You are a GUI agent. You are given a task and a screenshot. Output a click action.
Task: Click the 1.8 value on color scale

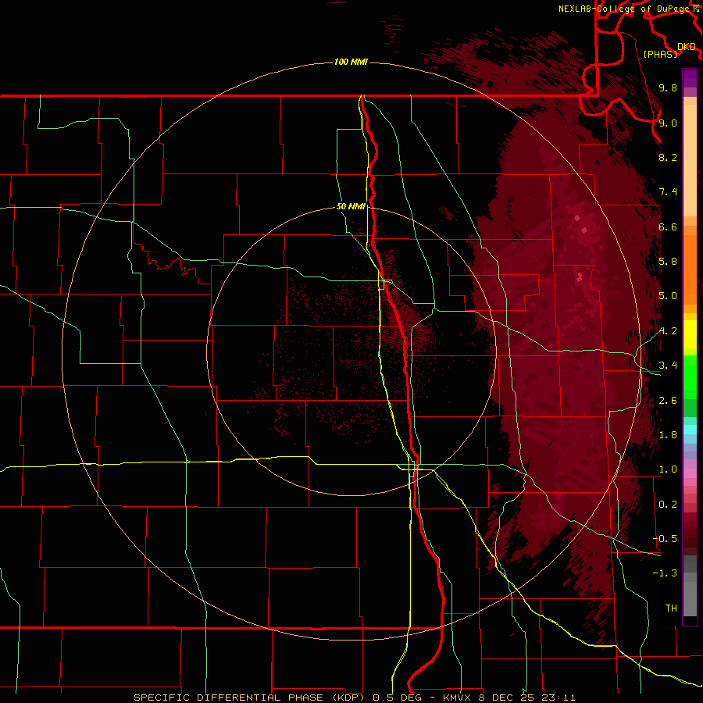click(668, 435)
